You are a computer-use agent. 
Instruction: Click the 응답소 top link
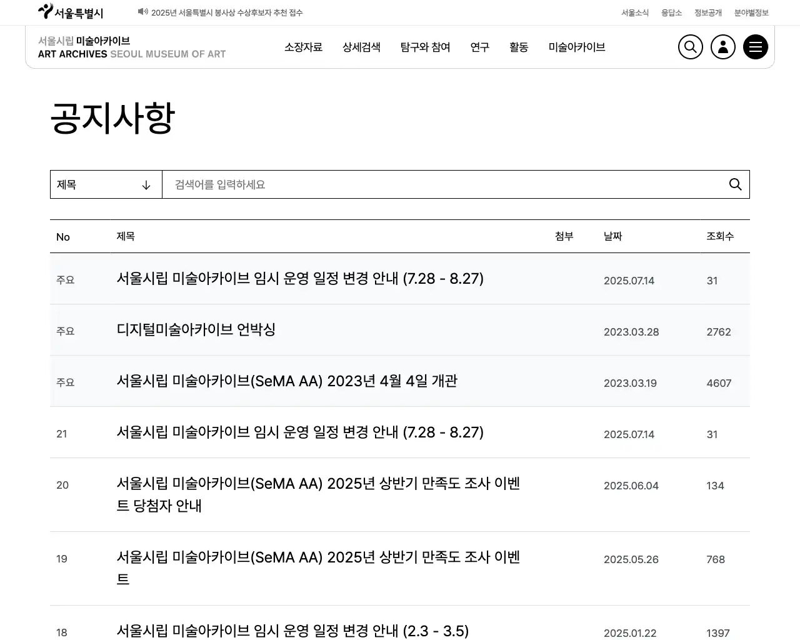pos(671,12)
